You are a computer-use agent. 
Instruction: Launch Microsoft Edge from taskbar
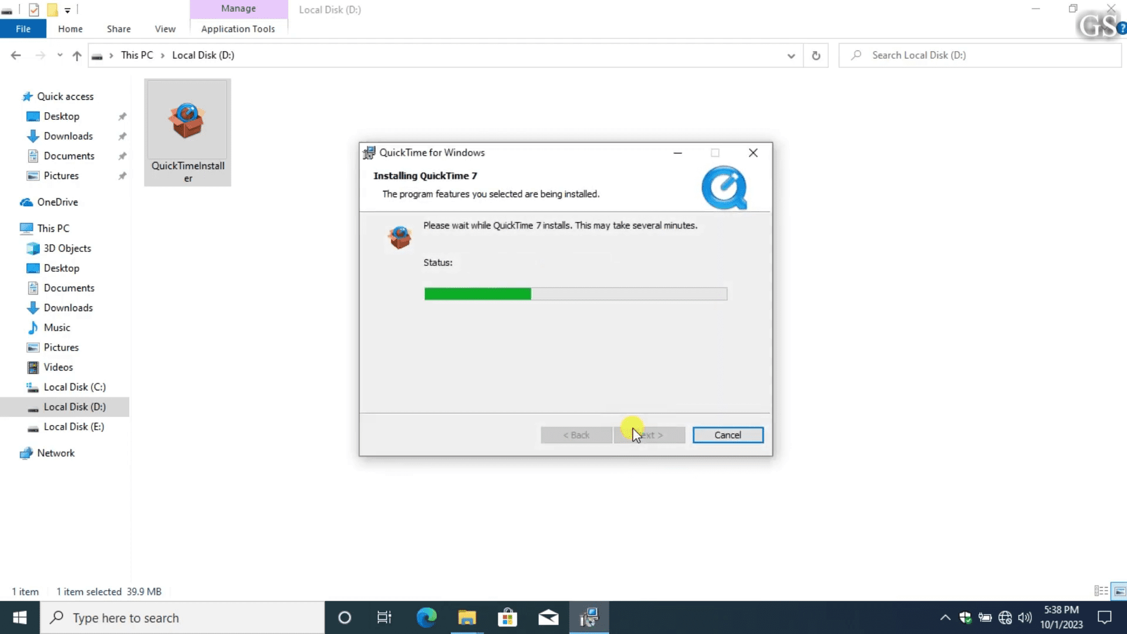coord(427,618)
